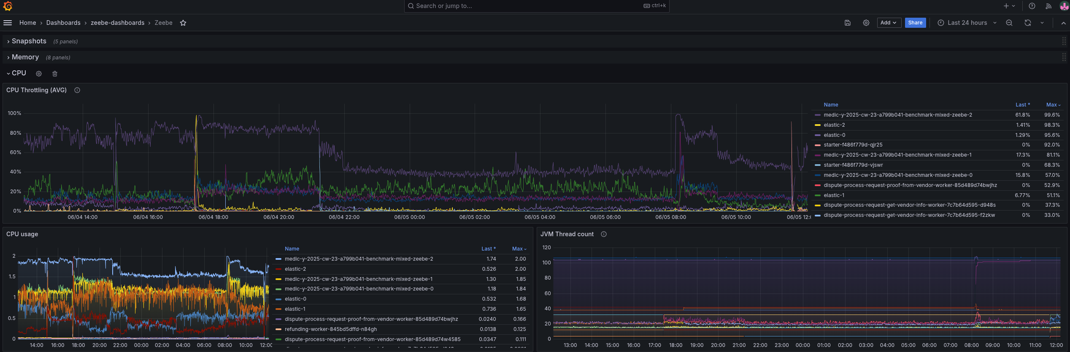Open Last 24 hours time picker
Screen dimensions: 1070x352
(967, 23)
